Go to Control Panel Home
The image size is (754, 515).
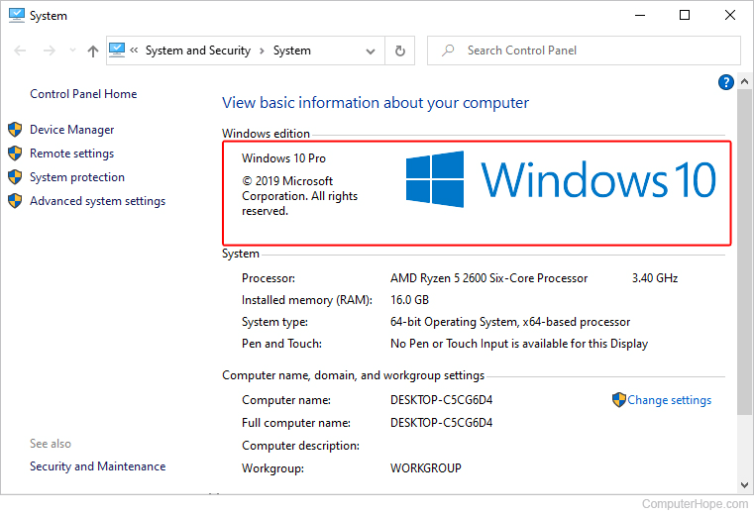(83, 94)
